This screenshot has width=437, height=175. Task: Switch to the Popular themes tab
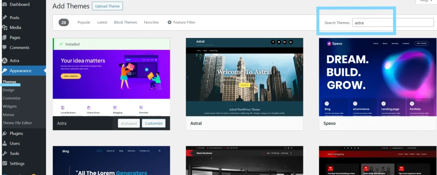[x=84, y=22]
